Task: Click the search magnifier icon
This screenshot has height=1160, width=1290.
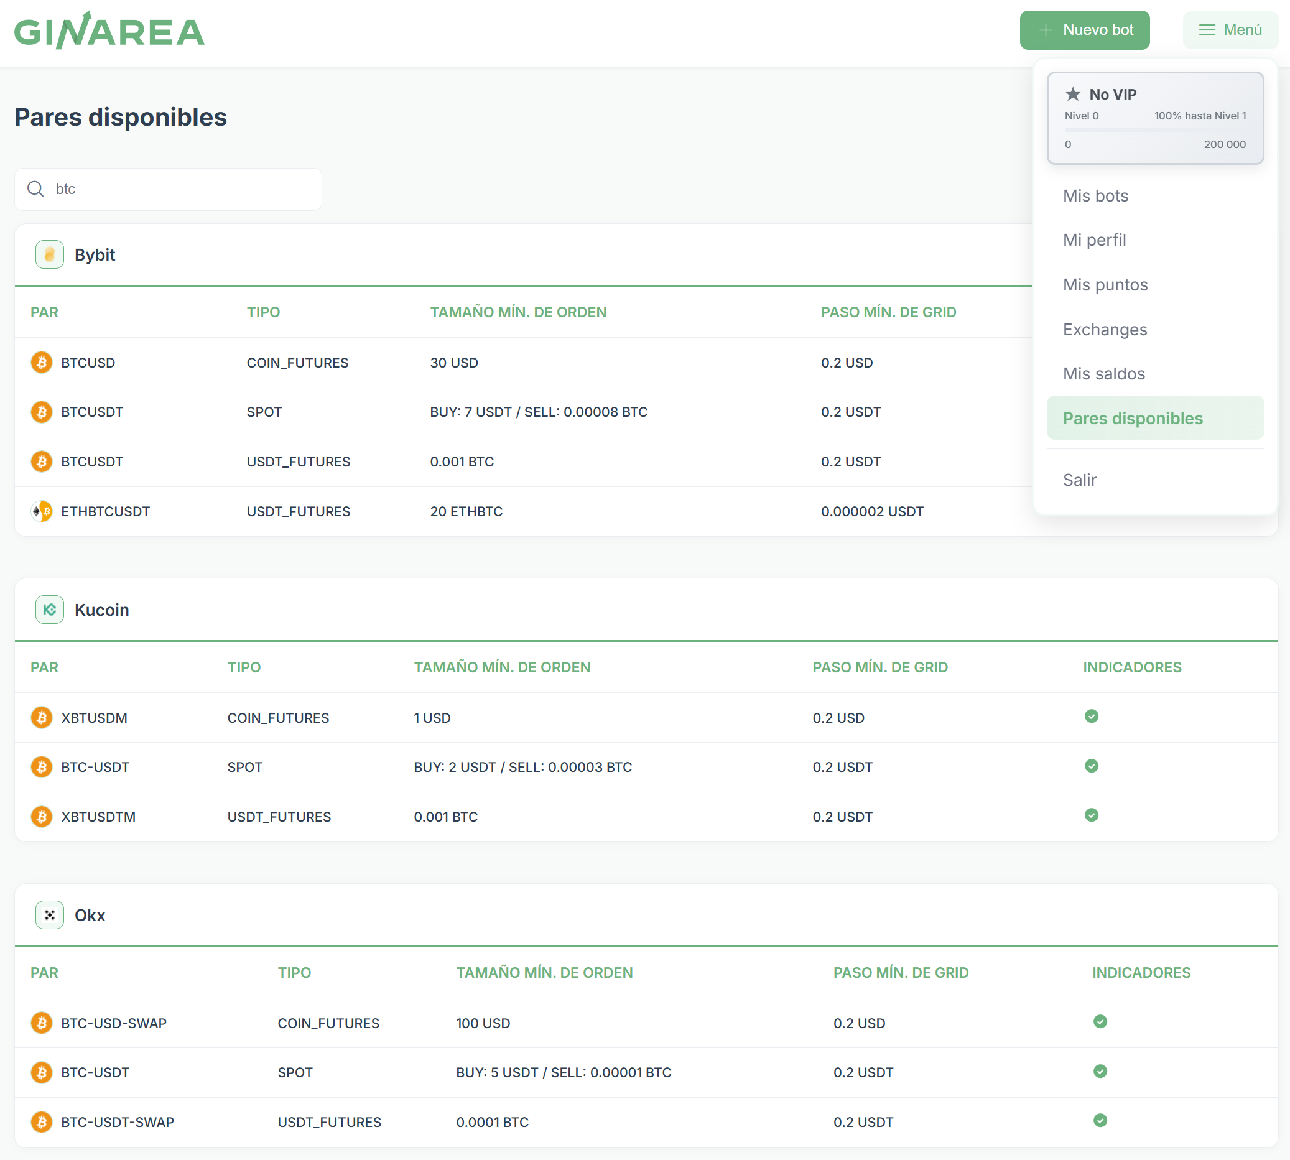Action: (x=35, y=189)
